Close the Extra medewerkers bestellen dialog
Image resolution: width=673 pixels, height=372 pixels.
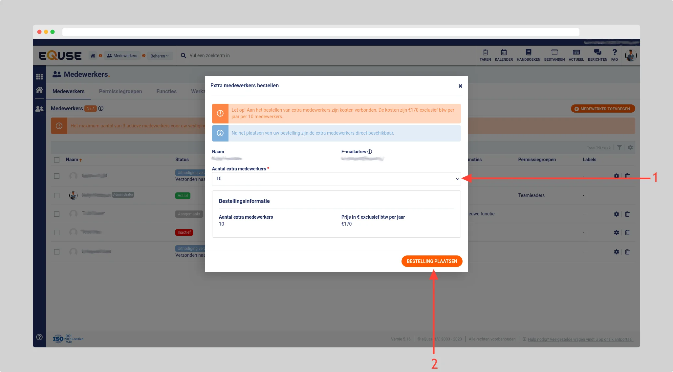click(460, 86)
